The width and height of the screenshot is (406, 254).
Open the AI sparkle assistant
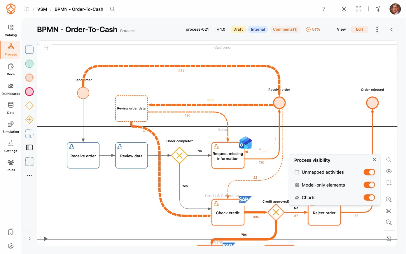(378, 9)
